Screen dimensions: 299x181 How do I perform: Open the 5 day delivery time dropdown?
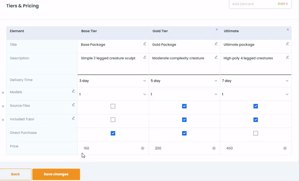click(x=184, y=81)
